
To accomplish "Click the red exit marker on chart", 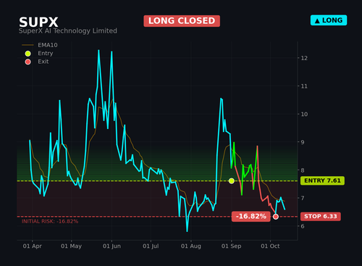I will (276, 217).
